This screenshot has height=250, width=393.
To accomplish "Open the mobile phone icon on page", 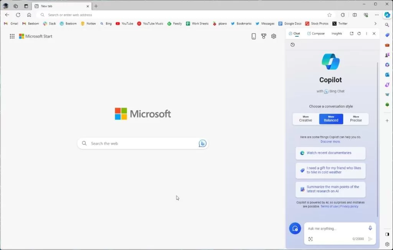I will pyautogui.click(x=254, y=36).
